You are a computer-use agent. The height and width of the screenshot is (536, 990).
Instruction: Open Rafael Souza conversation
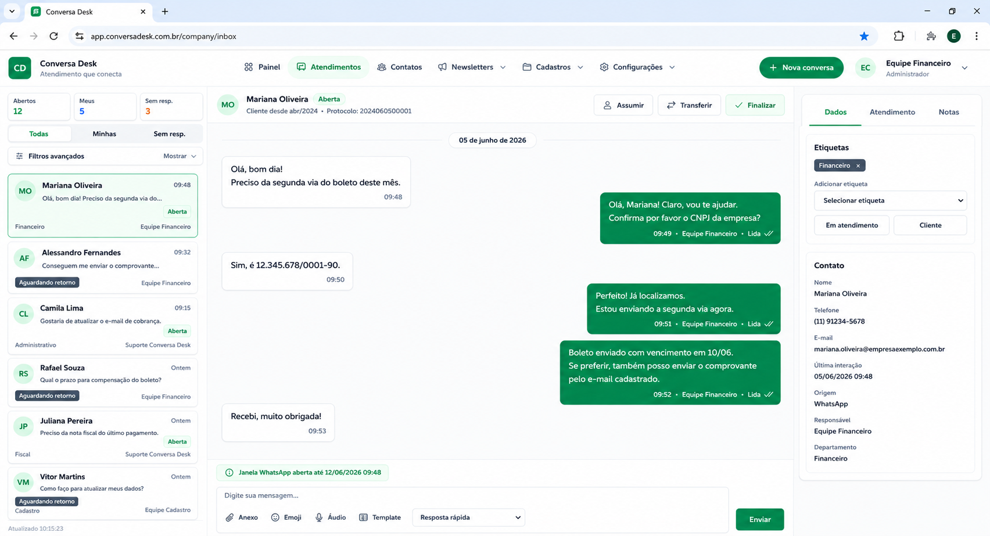coord(103,382)
